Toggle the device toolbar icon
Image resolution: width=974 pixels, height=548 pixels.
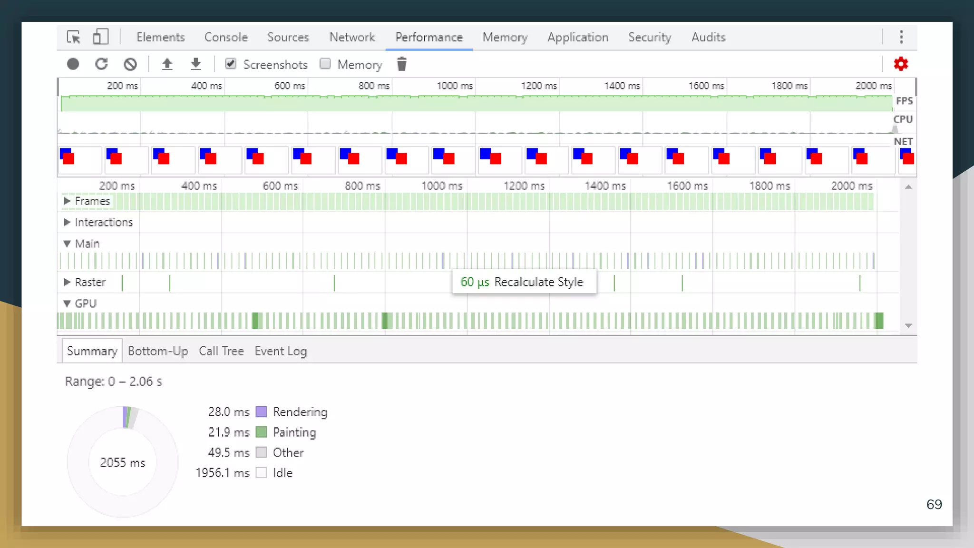[x=100, y=37]
